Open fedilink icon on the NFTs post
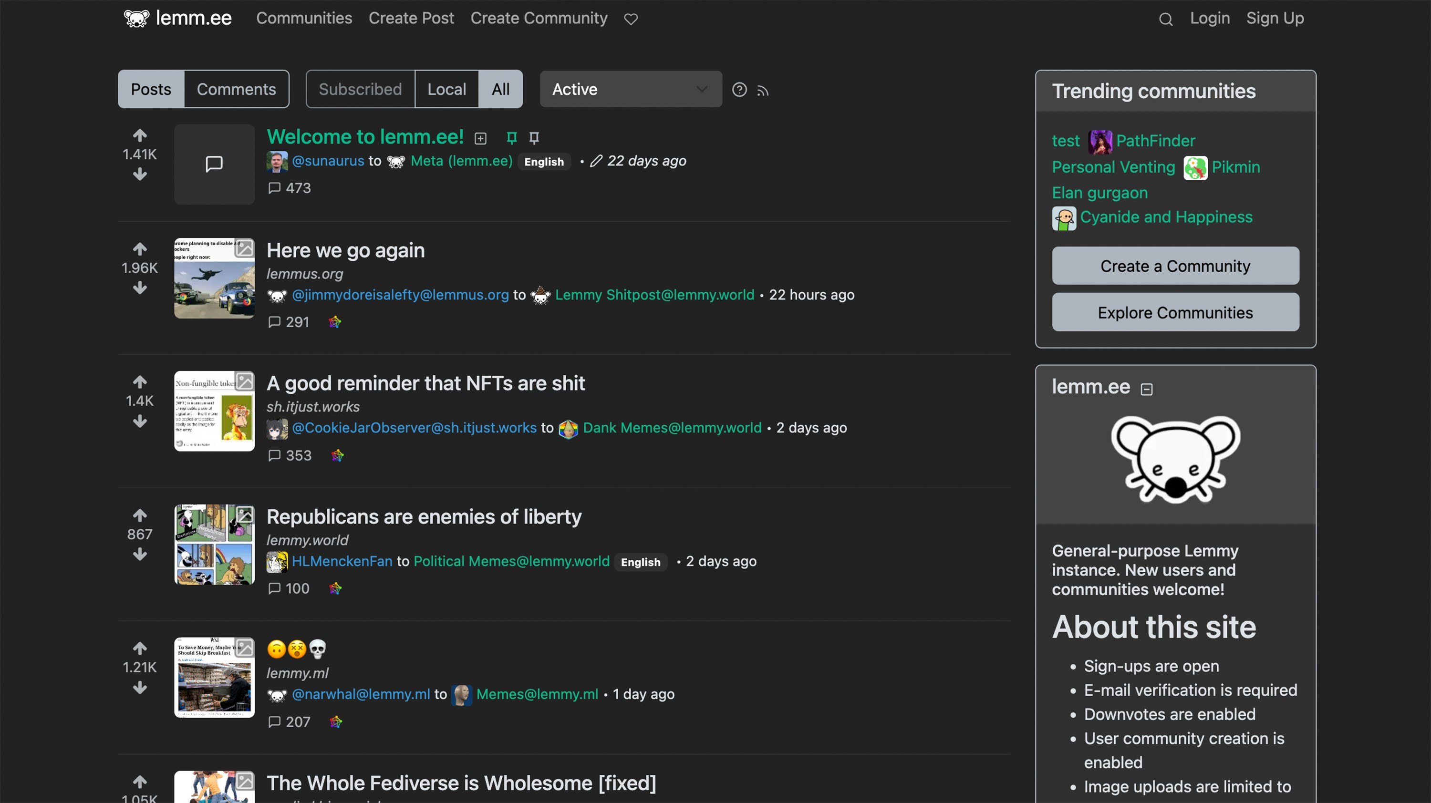Viewport: 1431px width, 803px height. pos(337,455)
